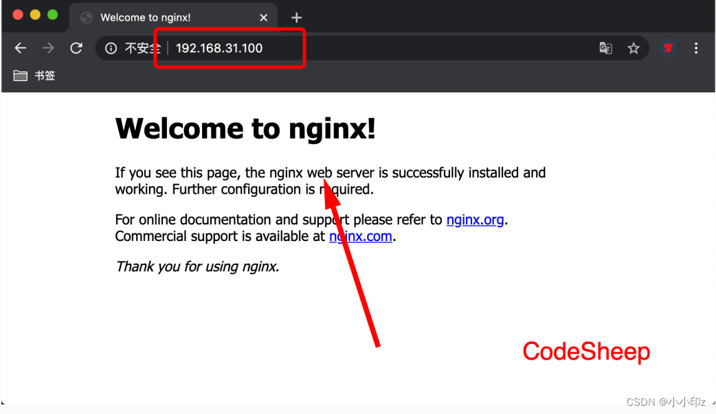Click inside the address bar showing 192.168.31.100
716x414 pixels.
click(x=220, y=48)
